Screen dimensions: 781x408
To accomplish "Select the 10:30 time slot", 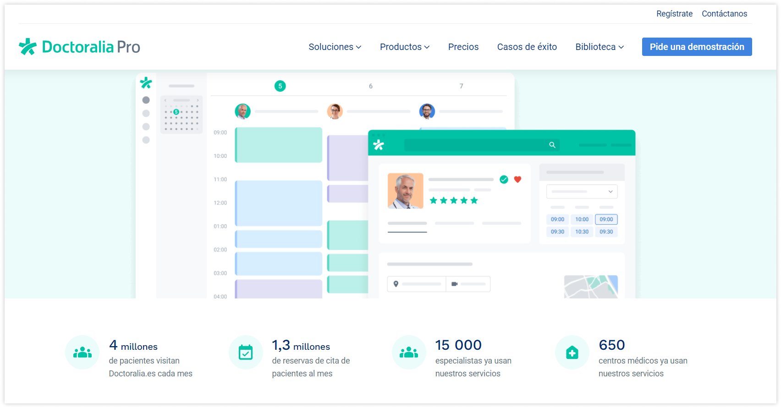I will pos(582,232).
